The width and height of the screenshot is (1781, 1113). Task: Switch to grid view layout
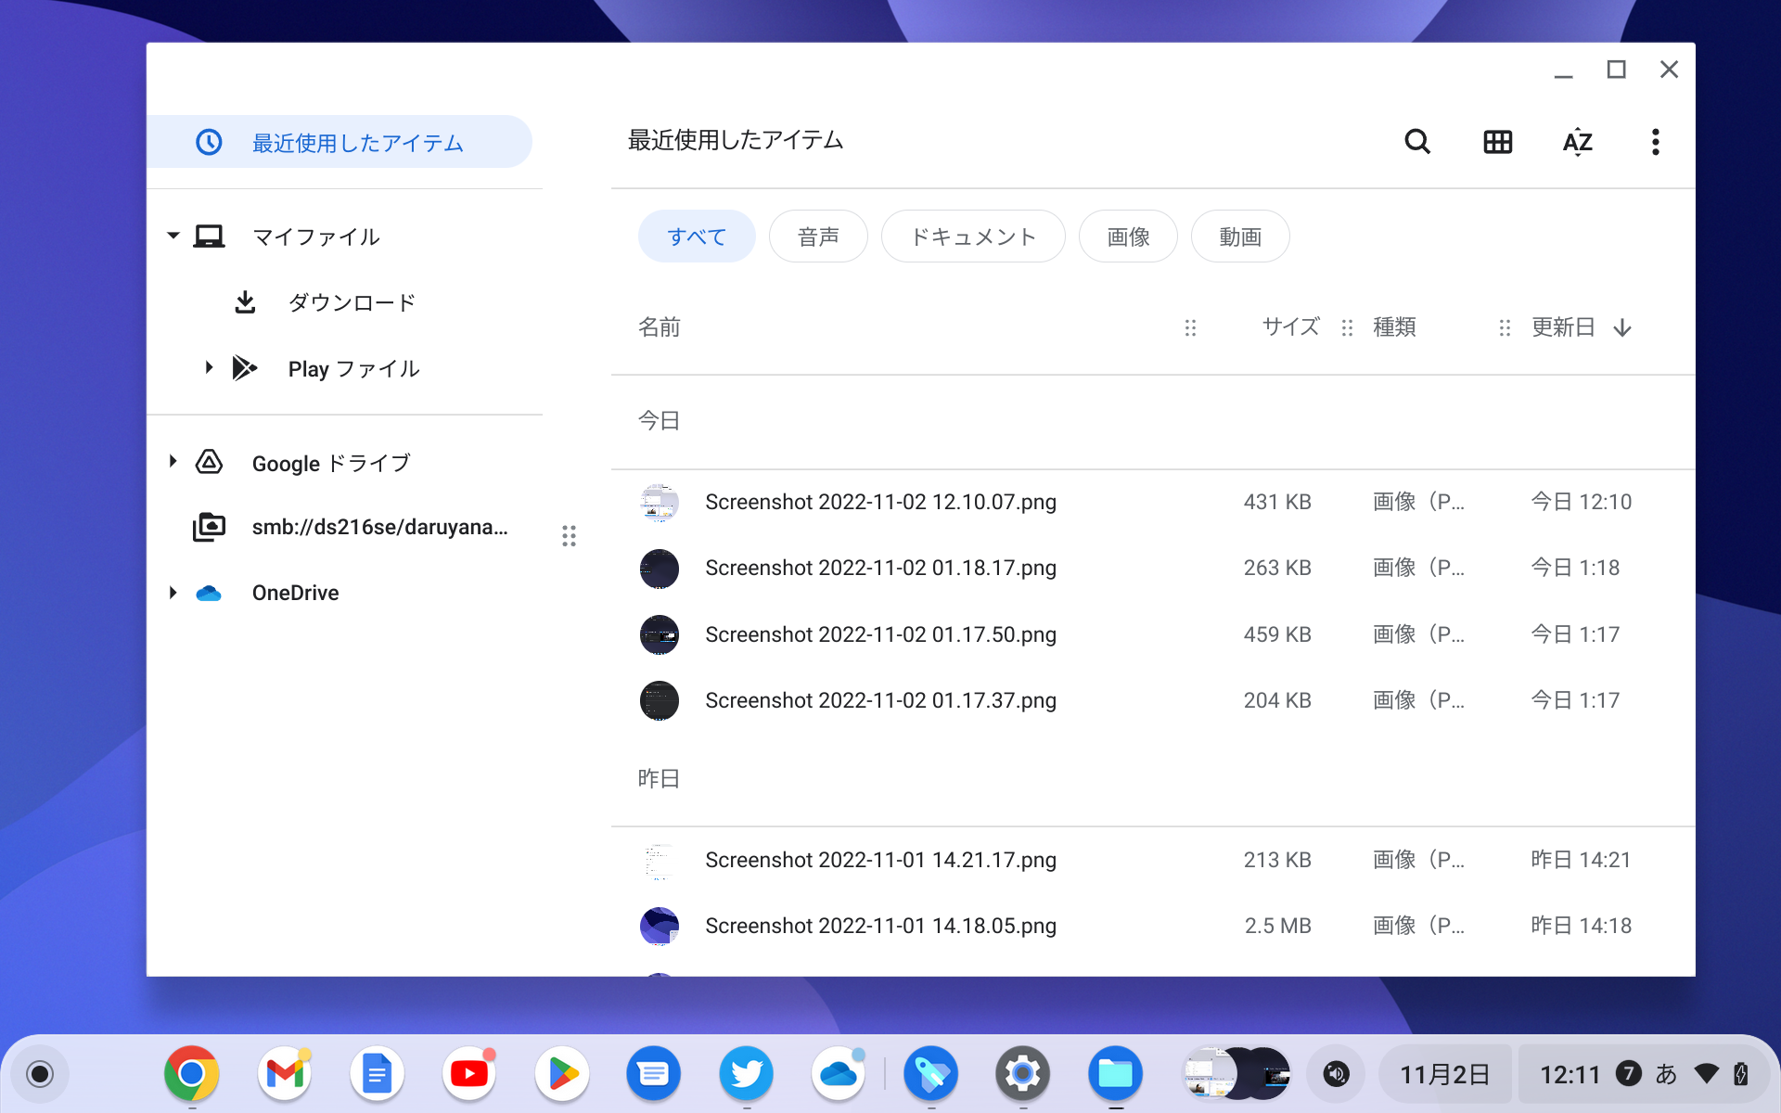point(1496,141)
